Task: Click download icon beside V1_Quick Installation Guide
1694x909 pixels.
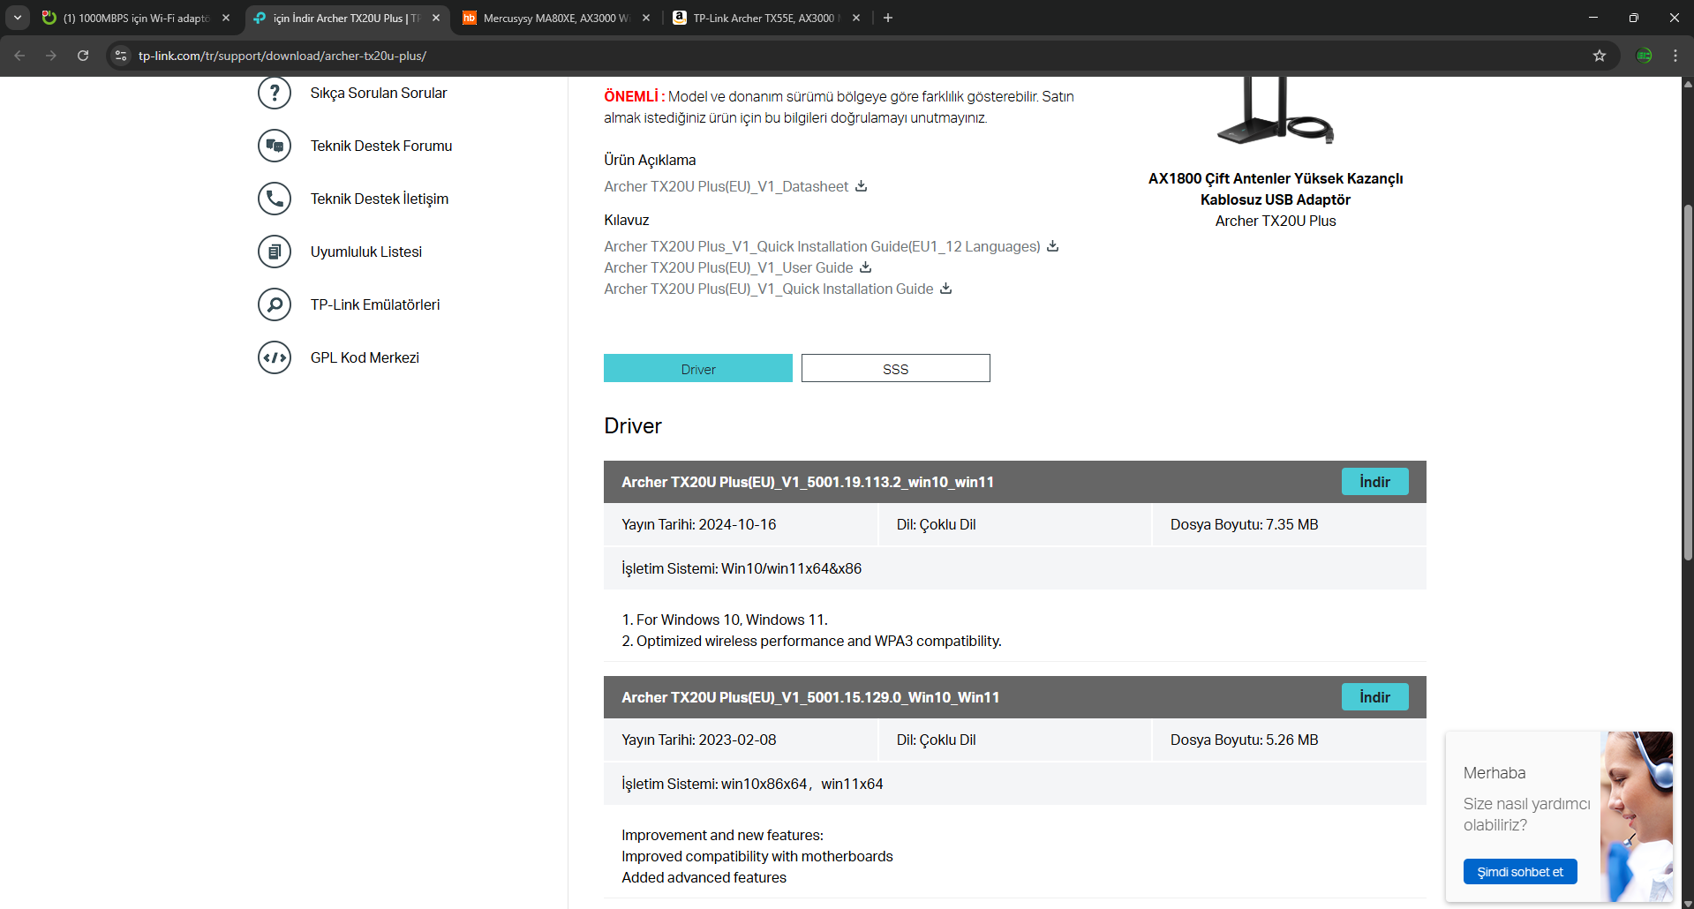Action: (946, 289)
